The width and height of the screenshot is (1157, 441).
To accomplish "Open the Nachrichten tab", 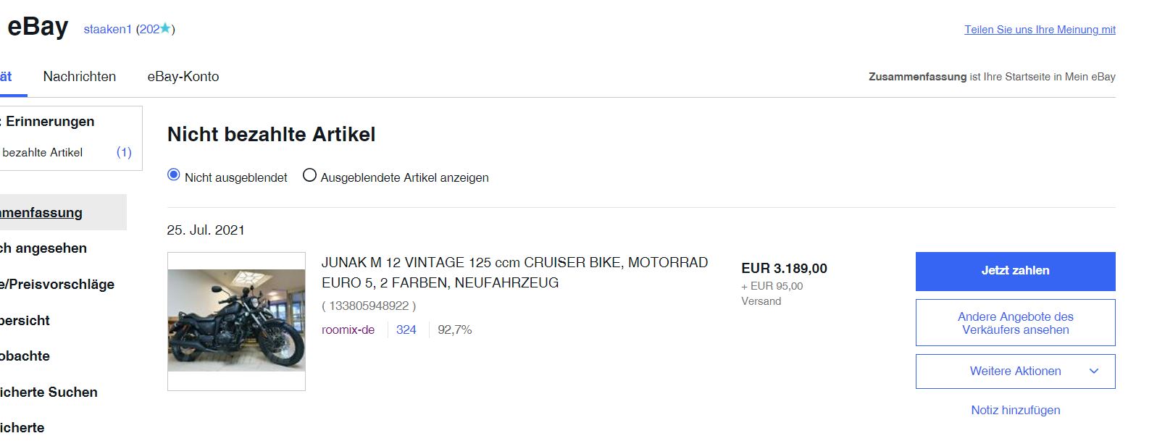I will coord(80,76).
